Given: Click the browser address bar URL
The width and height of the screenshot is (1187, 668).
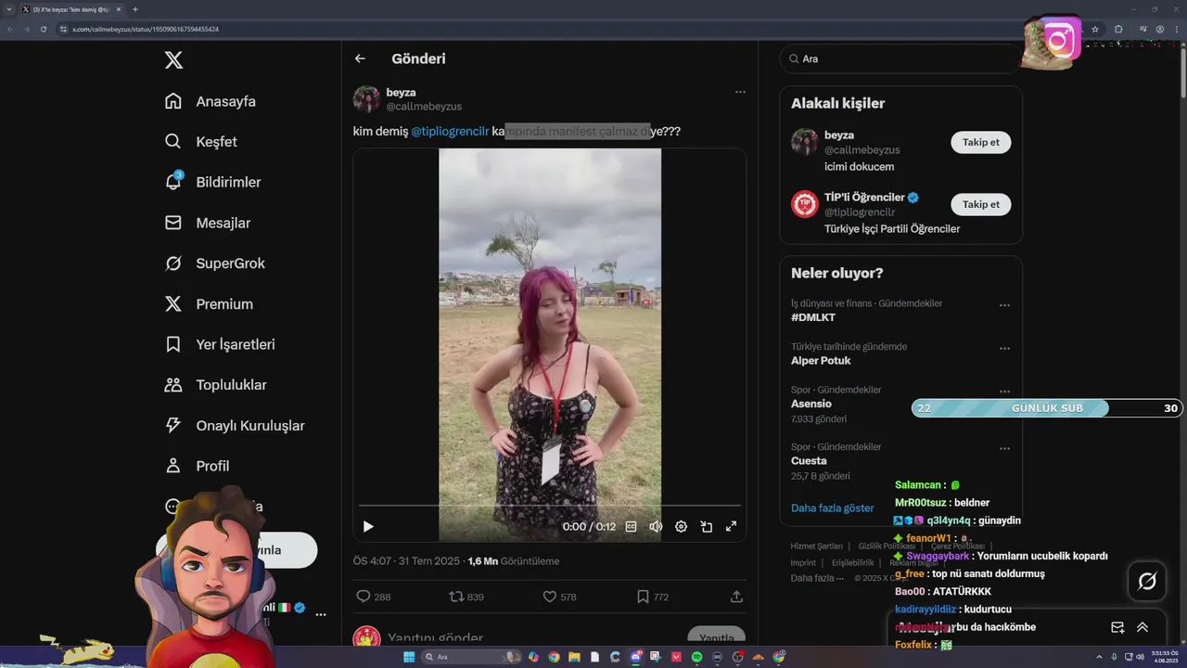Looking at the screenshot, I should 146,29.
